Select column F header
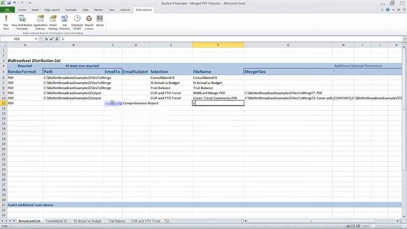This screenshot has height=229, width=407. point(218,45)
